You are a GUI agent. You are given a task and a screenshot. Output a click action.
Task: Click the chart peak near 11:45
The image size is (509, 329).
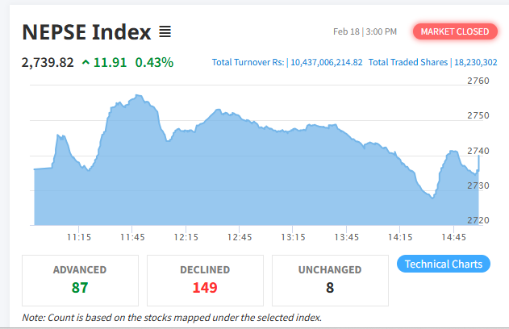[140, 96]
